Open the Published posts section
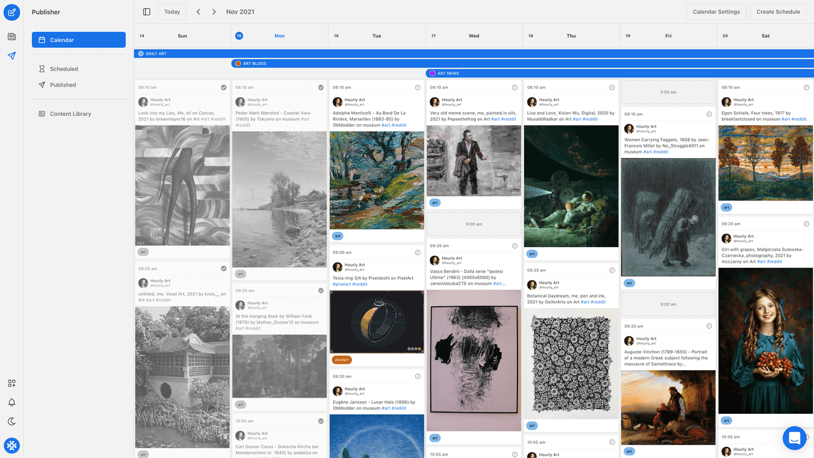 tap(63, 85)
